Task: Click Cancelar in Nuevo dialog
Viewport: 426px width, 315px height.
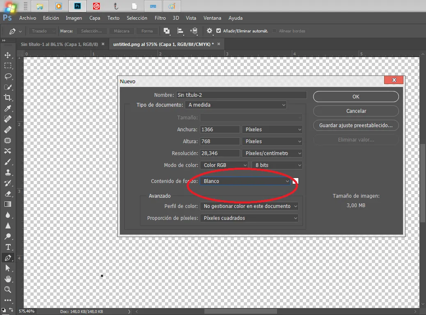Action: point(356,111)
